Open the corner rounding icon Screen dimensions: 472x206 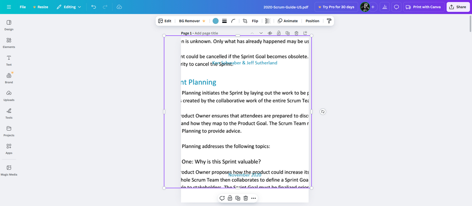[234, 21]
